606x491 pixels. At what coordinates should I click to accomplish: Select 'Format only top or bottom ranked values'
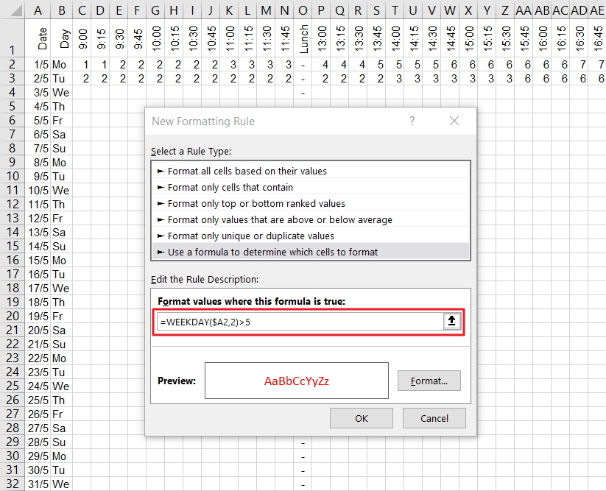point(310,203)
